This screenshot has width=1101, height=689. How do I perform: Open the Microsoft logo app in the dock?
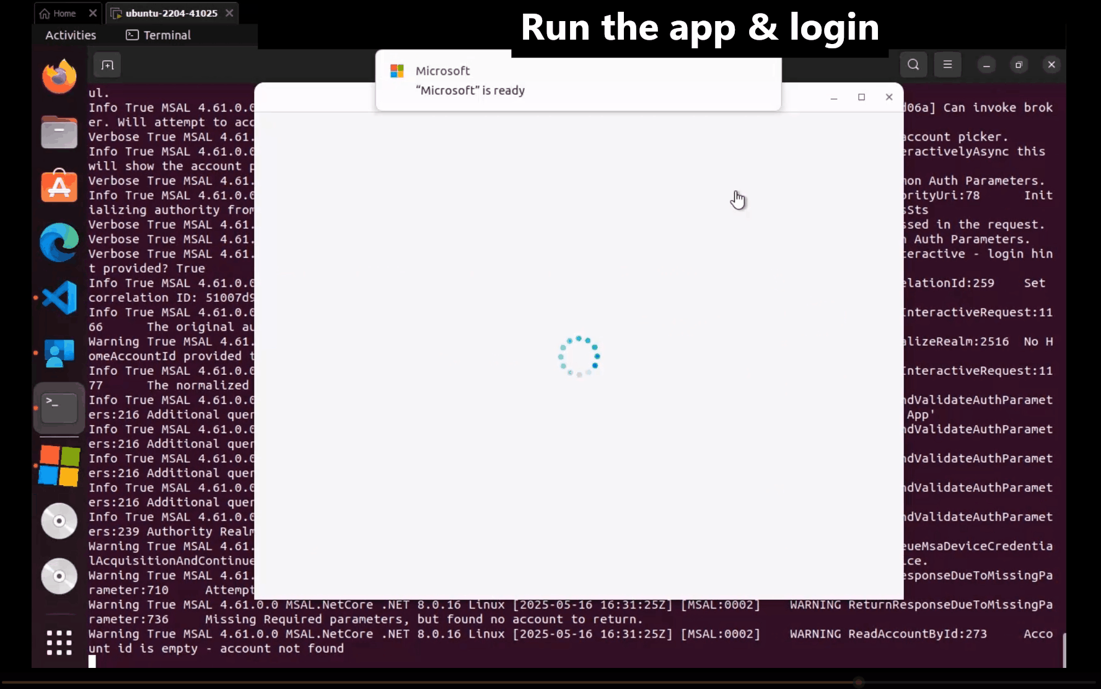click(59, 466)
